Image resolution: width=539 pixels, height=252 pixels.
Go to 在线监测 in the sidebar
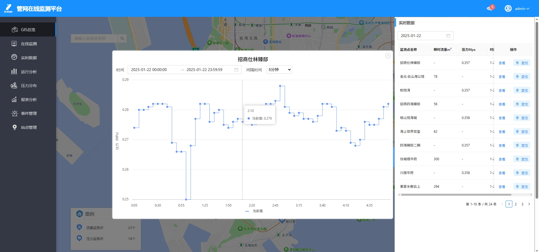28,43
